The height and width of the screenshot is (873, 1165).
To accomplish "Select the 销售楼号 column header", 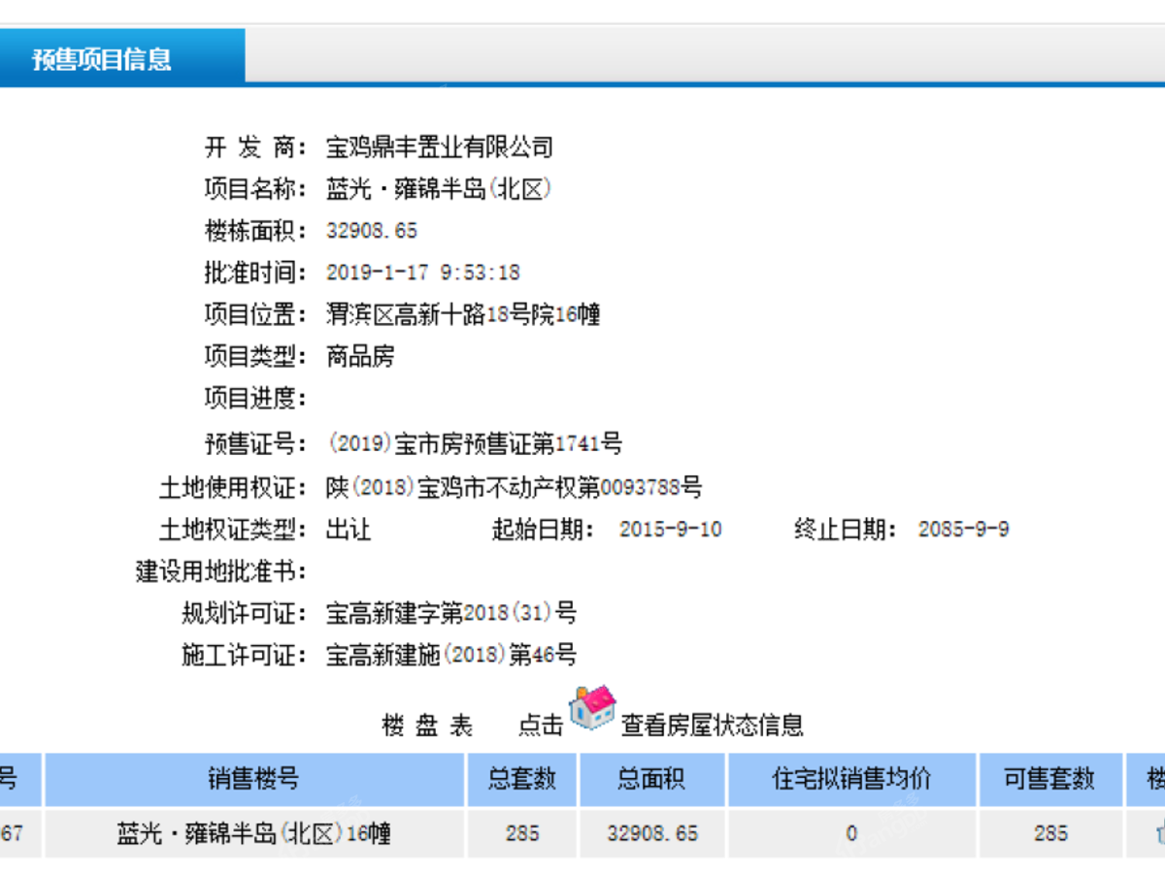I will (253, 779).
